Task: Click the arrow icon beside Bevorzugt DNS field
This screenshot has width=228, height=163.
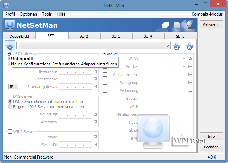Action: pyautogui.click(x=95, y=114)
